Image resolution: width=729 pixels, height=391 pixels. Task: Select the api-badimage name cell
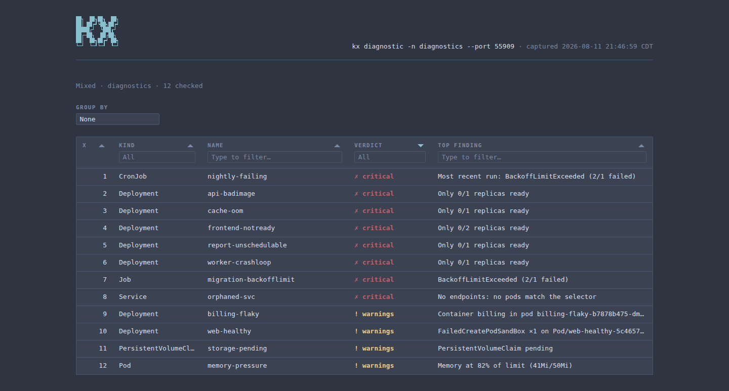231,194
